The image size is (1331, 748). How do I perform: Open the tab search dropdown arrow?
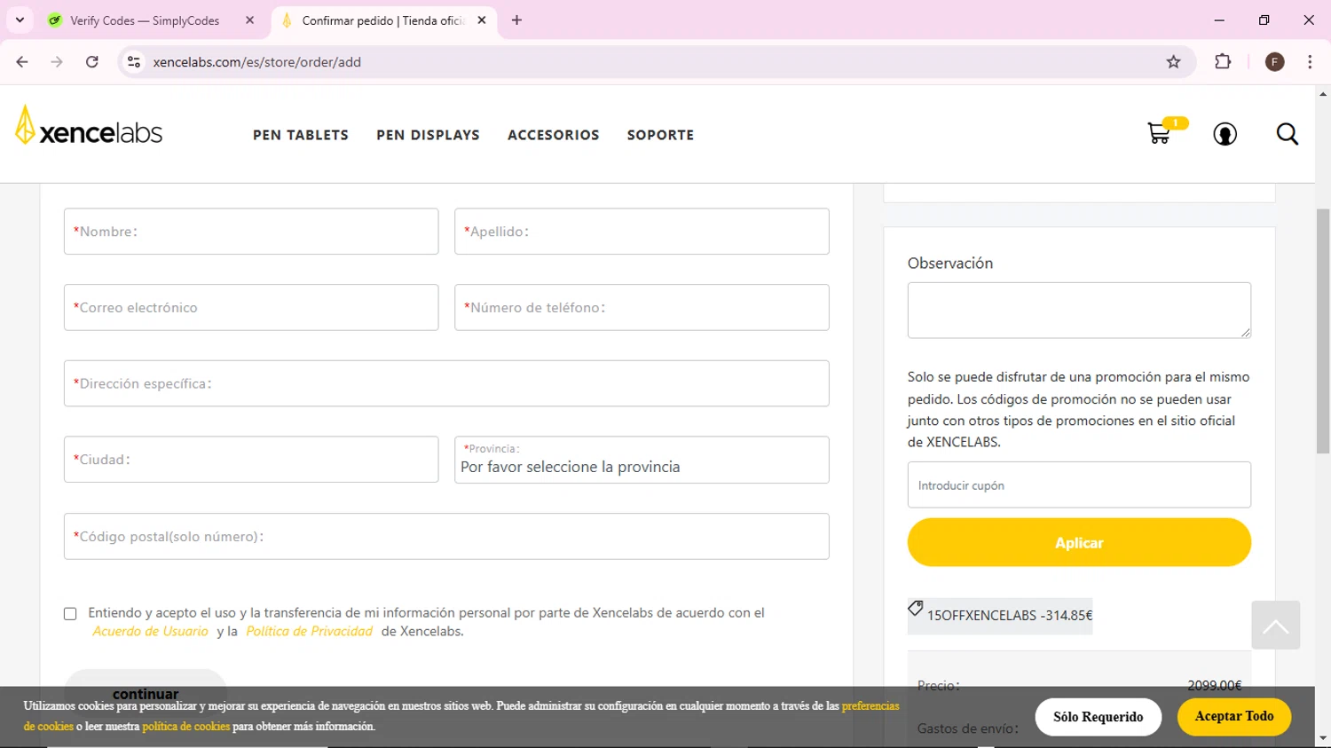pos(20,20)
